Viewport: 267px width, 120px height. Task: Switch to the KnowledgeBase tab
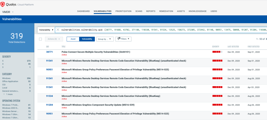click(x=197, y=11)
